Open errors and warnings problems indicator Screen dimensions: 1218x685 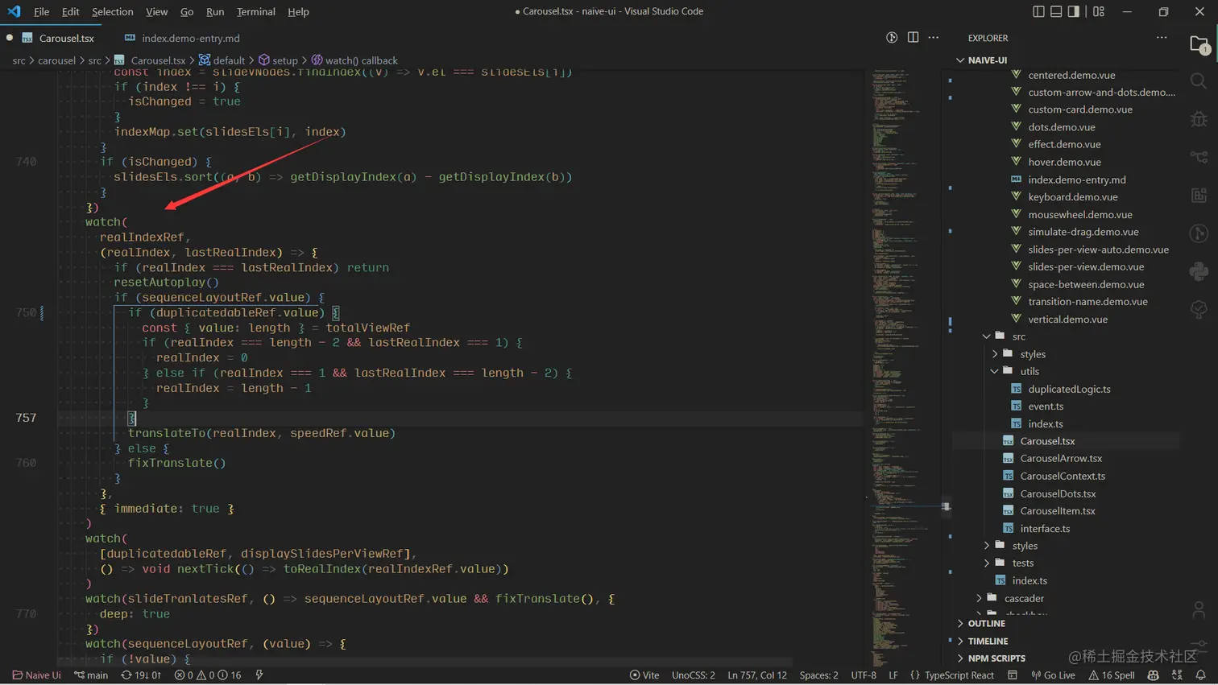(x=208, y=675)
